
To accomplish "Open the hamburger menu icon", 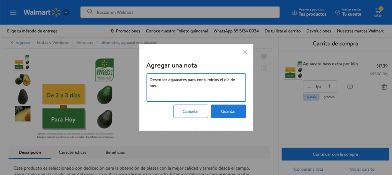I will (13, 12).
